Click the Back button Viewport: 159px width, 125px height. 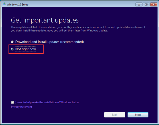(x=115, y=115)
